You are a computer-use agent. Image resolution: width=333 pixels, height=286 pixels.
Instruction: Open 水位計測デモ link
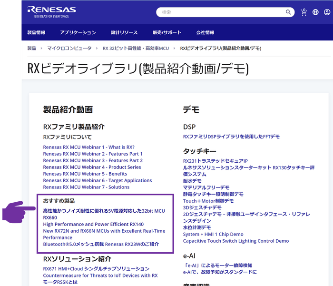point(197,227)
